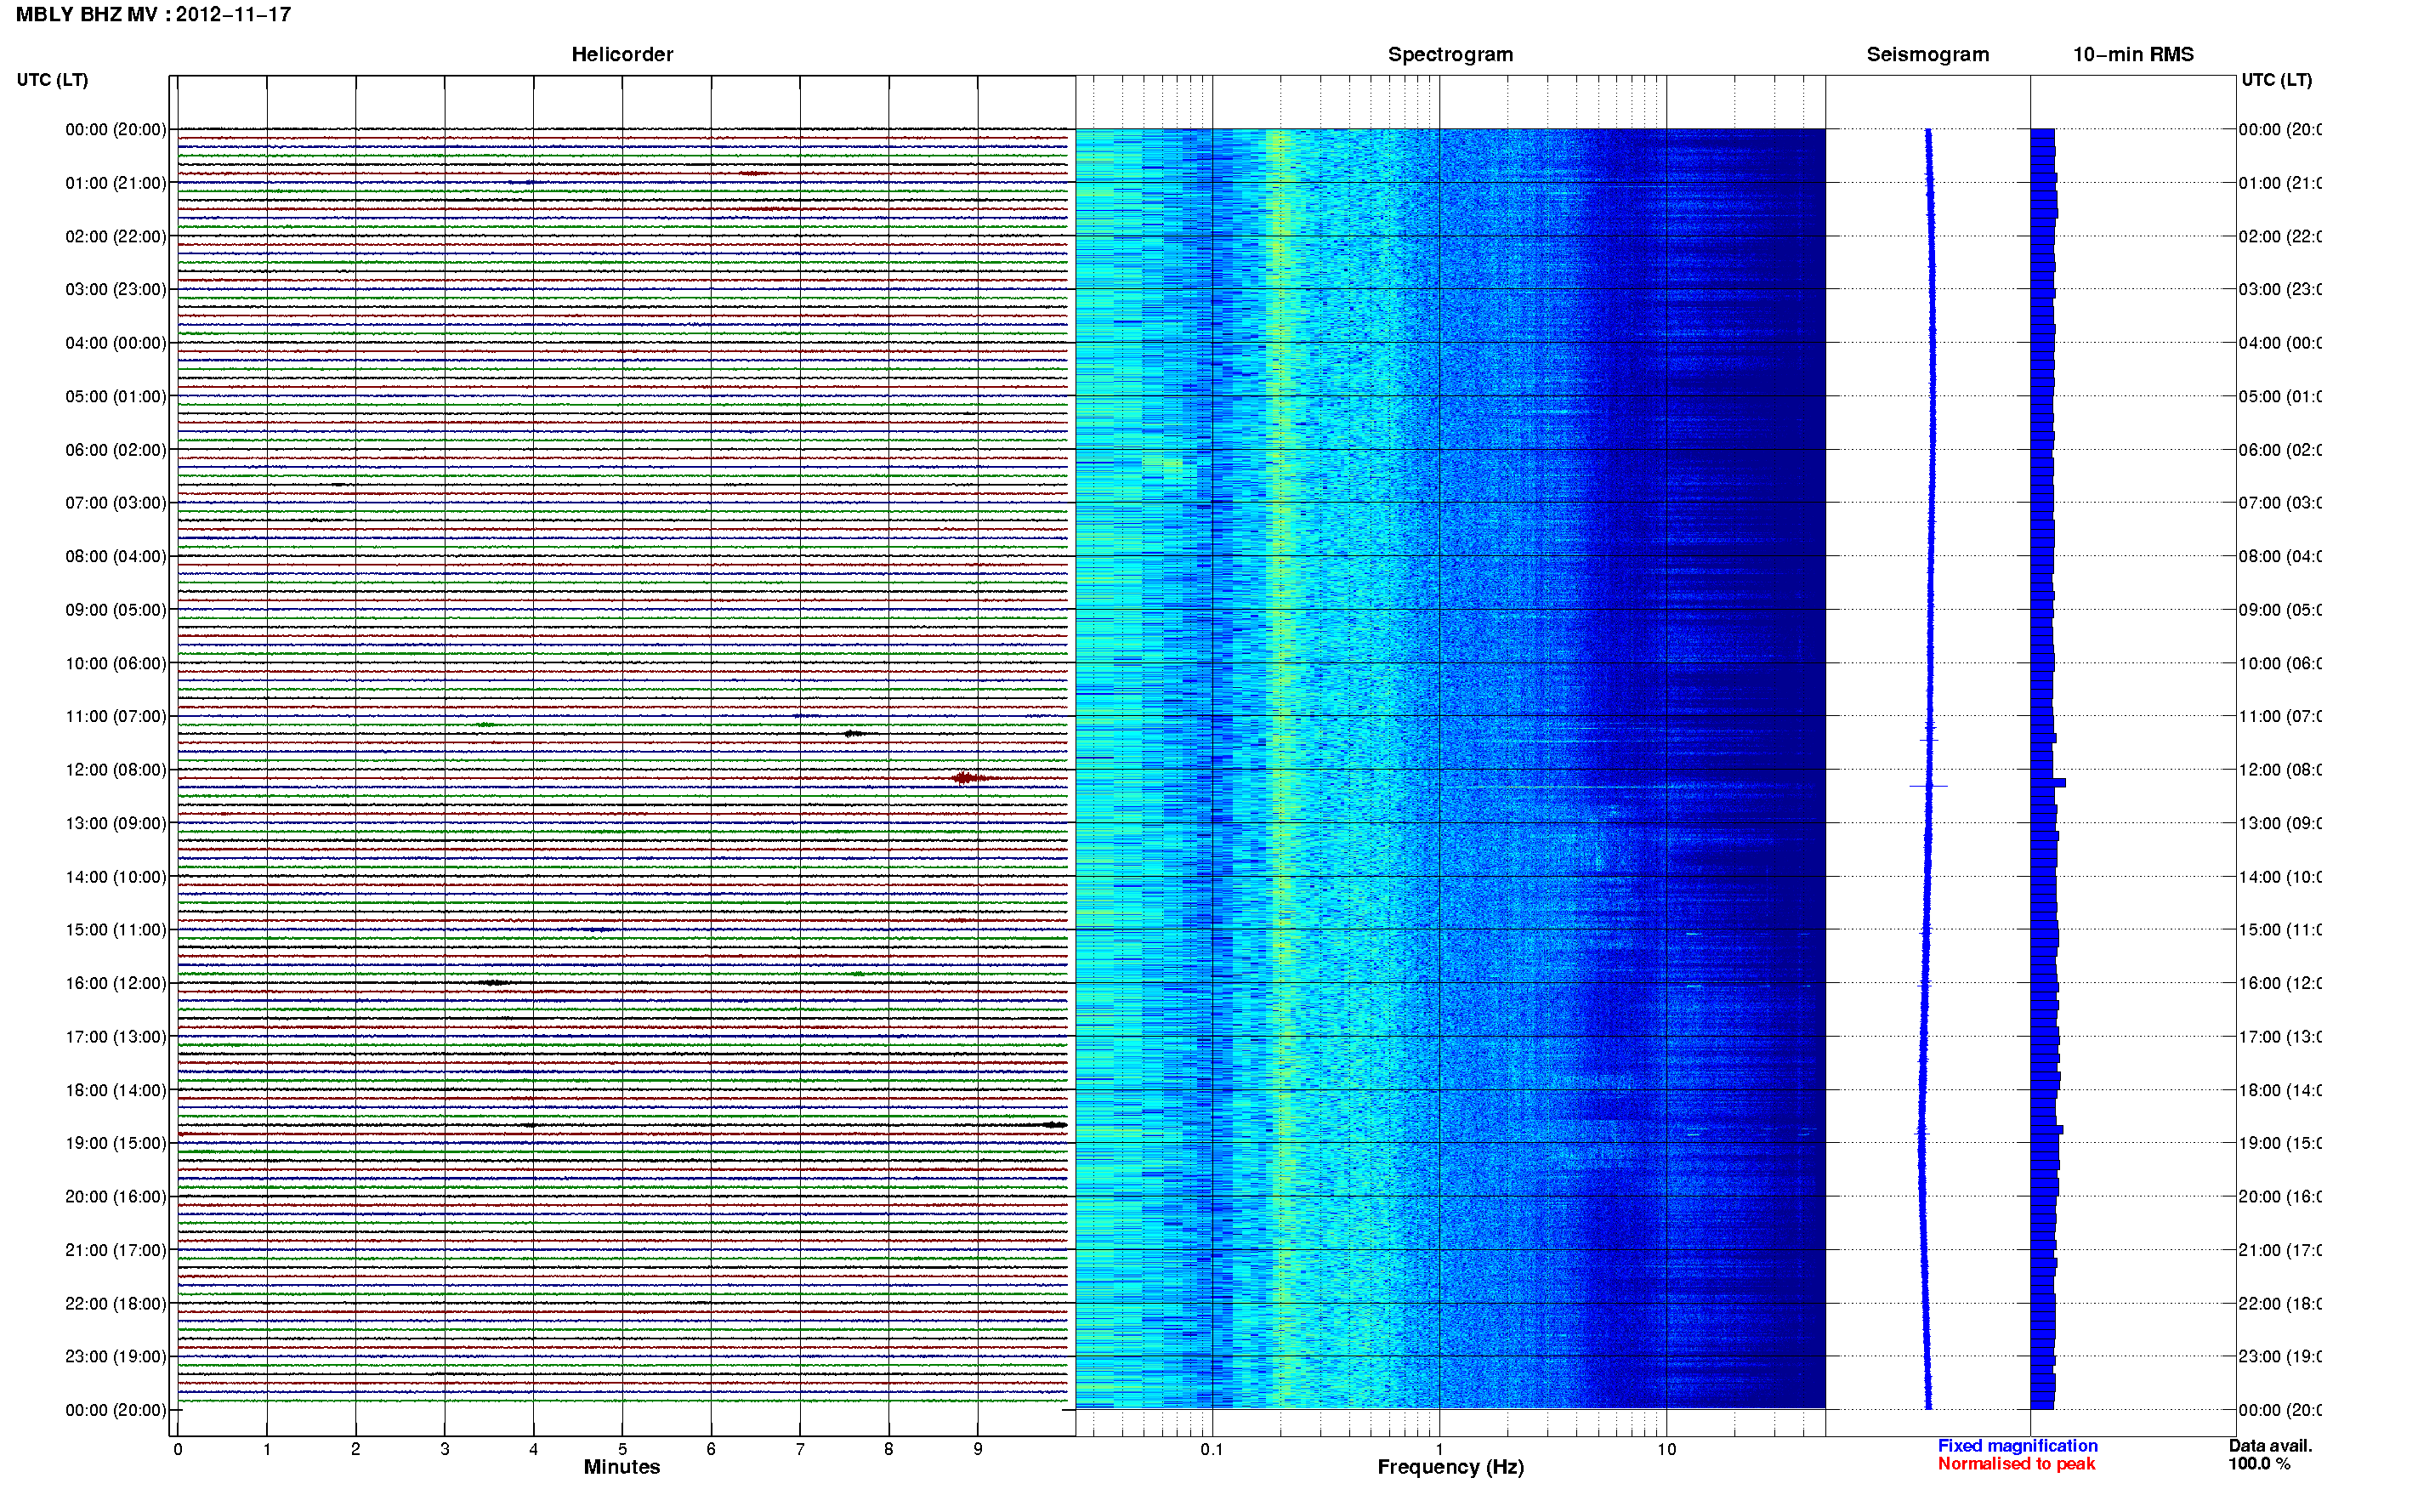Click the red seismic event burst after 12:00
This screenshot has width=2418, height=1512.
969,778
